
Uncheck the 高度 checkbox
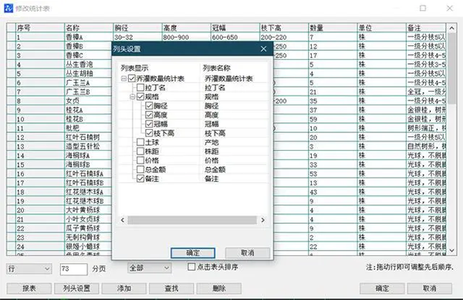[149, 115]
